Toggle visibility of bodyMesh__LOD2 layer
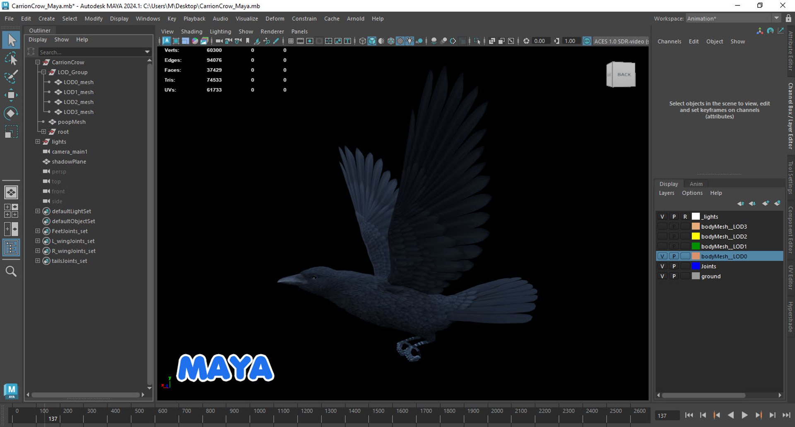The height and width of the screenshot is (427, 795). (662, 236)
